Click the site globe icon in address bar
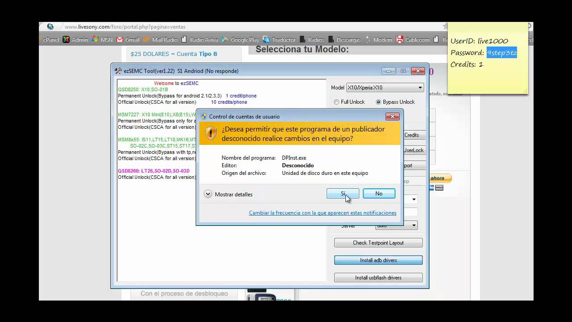 pyautogui.click(x=50, y=27)
